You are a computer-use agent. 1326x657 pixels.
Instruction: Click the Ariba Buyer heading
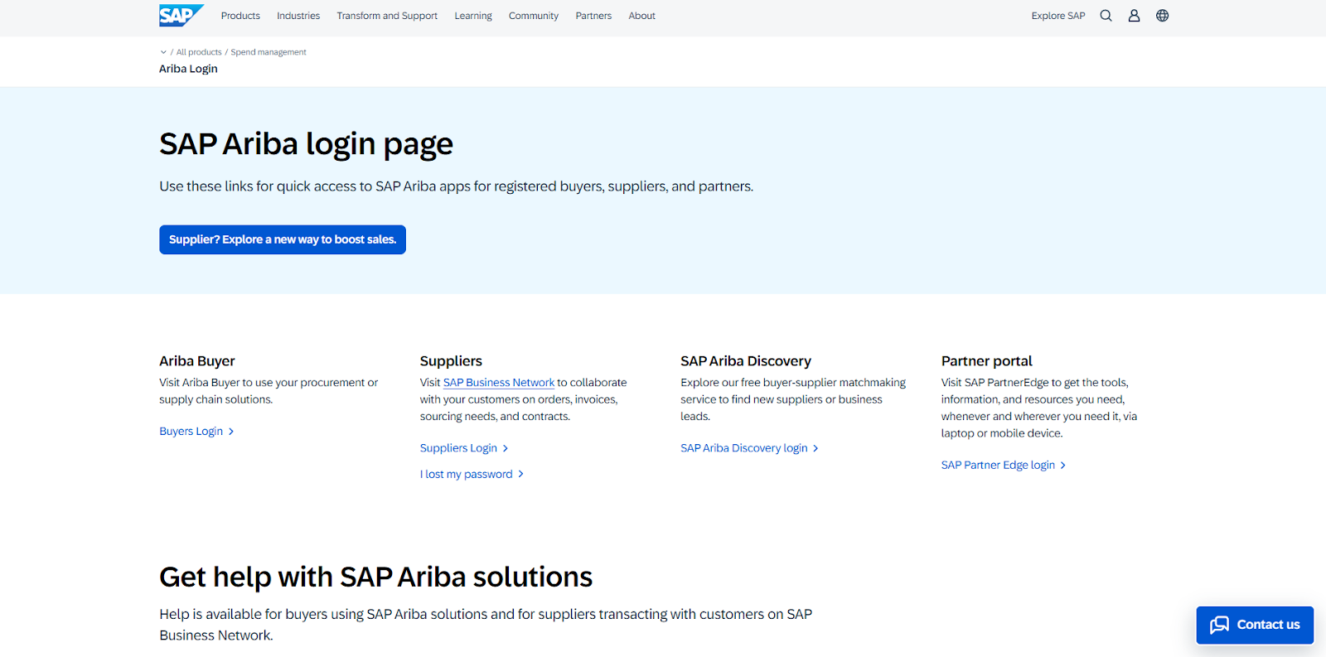pyautogui.click(x=197, y=361)
